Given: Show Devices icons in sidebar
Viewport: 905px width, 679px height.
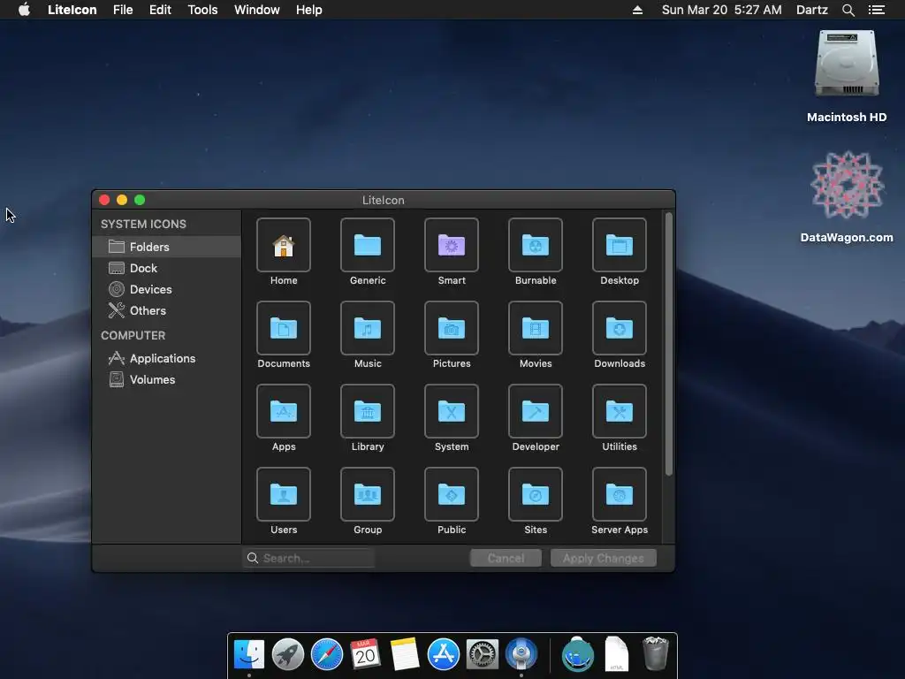Looking at the screenshot, I should click(x=166, y=289).
